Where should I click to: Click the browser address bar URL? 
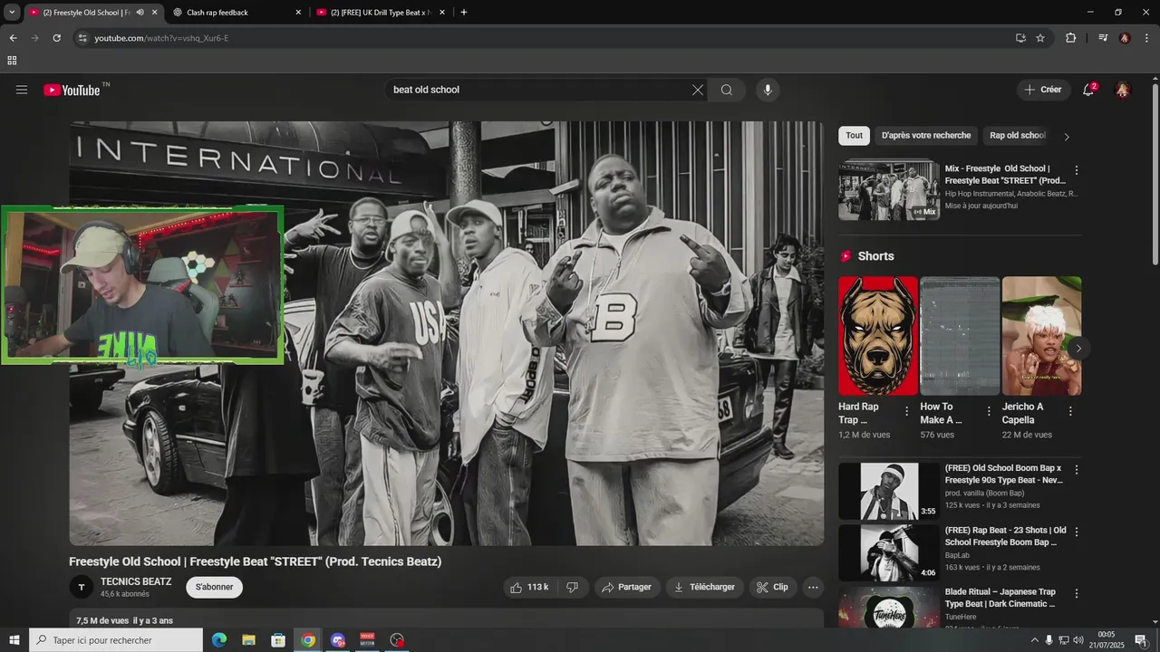161,38
